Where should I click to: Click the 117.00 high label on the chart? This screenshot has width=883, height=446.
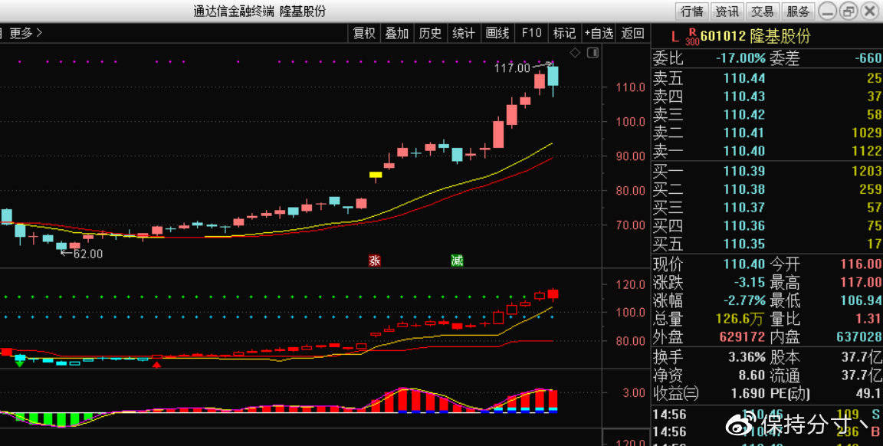click(513, 68)
